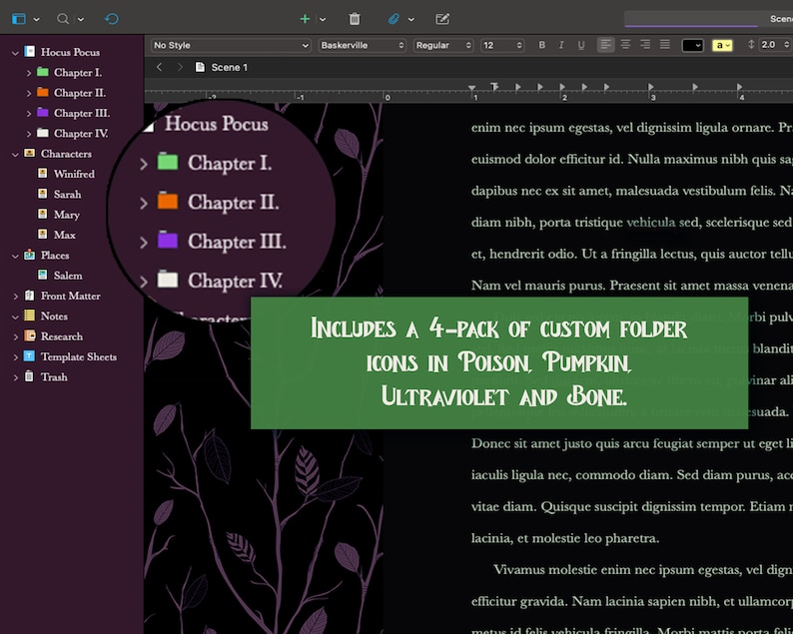Click the Characters folder icon

coord(30,153)
